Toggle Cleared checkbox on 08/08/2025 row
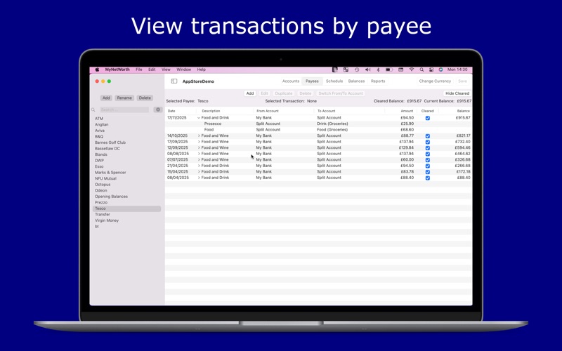Screen dimensions: 562x351 (x=428, y=154)
